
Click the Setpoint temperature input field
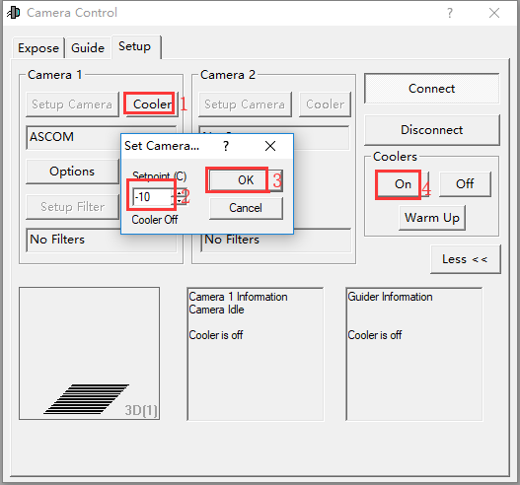pyautogui.click(x=153, y=197)
